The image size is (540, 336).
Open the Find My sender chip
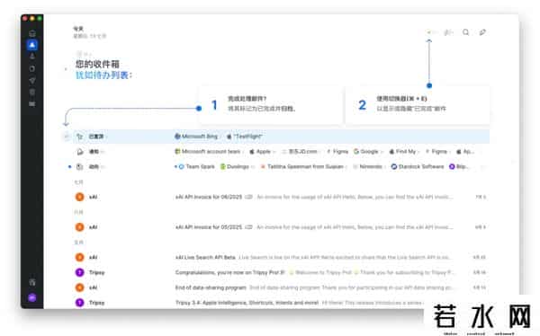402,152
